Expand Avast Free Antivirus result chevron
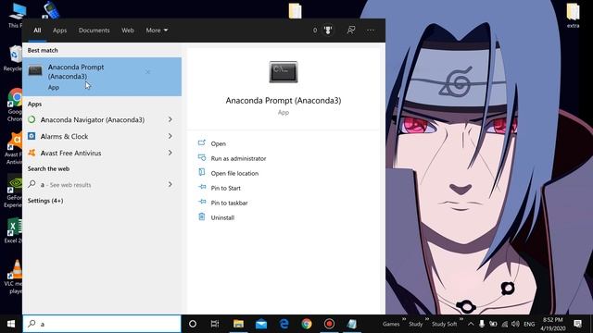The width and height of the screenshot is (593, 333). click(x=170, y=153)
